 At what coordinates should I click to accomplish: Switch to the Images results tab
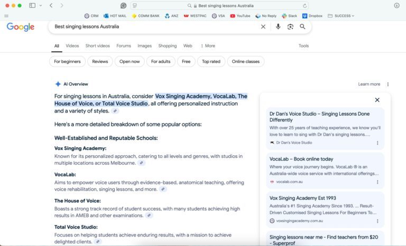coord(144,46)
